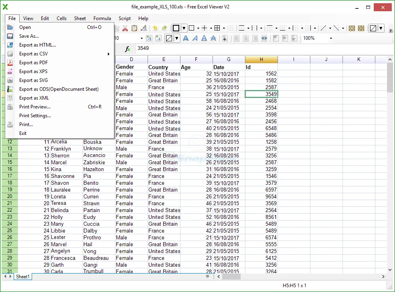The width and height of the screenshot is (395, 292).
Task: Open the View menu
Action: 28,18
